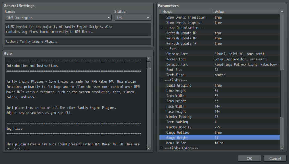Select the Window Padding parameter
Image resolution: width=289 pixels, height=164 pixels.
coord(219,117)
